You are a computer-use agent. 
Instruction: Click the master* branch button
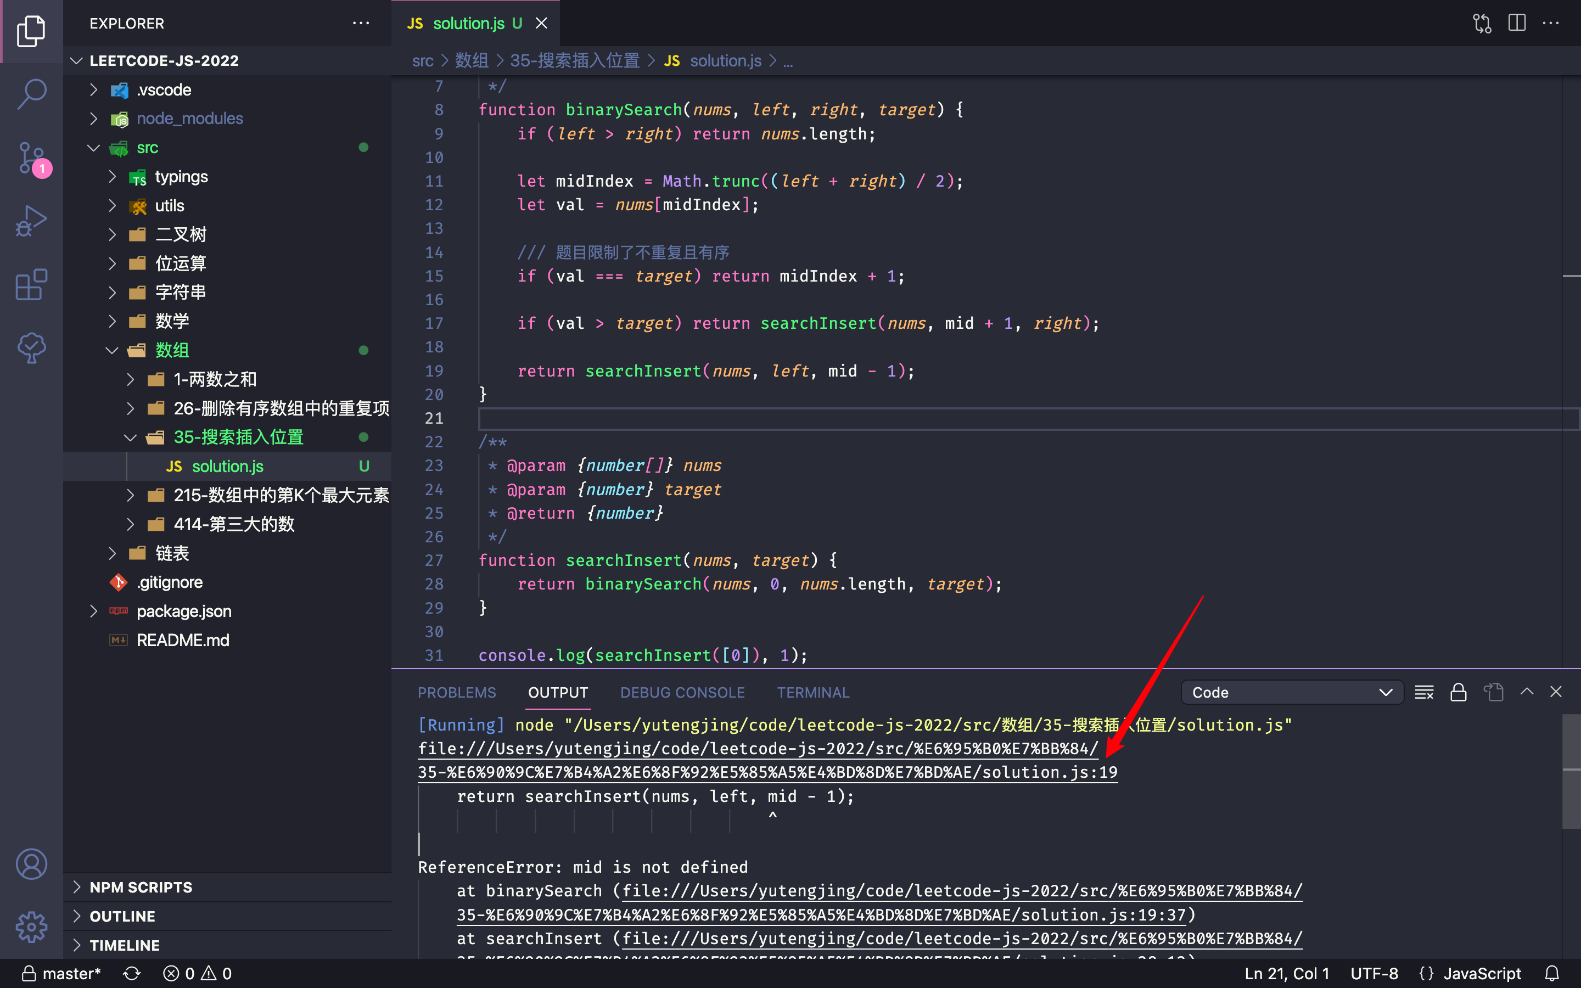tap(62, 974)
